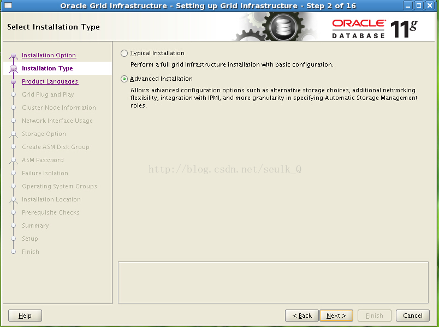
Task: Click the Finish step in the sidebar
Action: coord(31,252)
